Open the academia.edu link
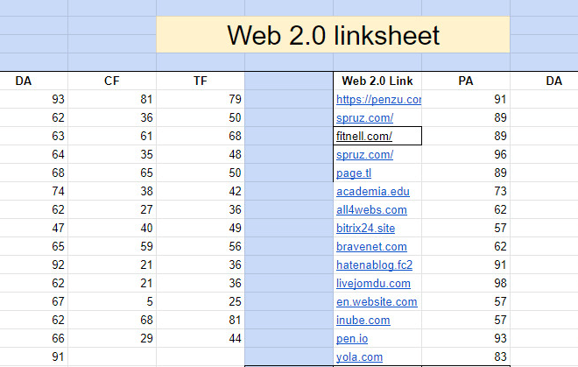 pos(373,192)
